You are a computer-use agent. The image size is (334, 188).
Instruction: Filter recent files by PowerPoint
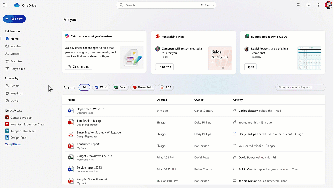pos(143,87)
